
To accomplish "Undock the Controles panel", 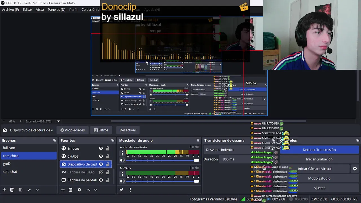I will click(358, 140).
